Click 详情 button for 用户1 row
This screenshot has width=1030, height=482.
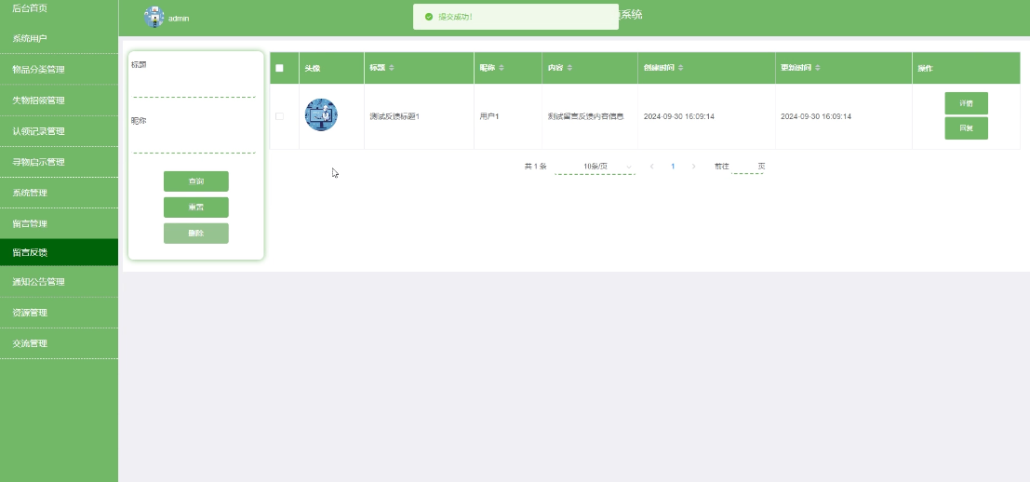(x=967, y=103)
